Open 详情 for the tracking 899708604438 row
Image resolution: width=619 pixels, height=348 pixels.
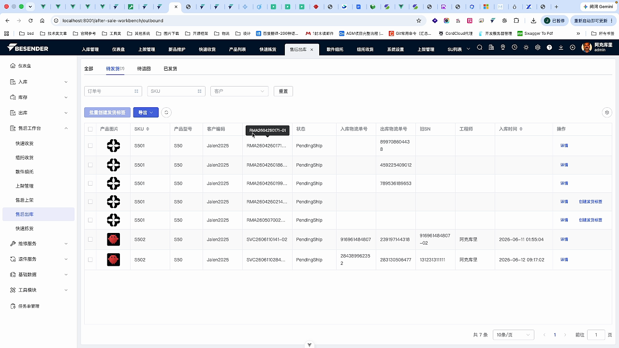pos(564,145)
